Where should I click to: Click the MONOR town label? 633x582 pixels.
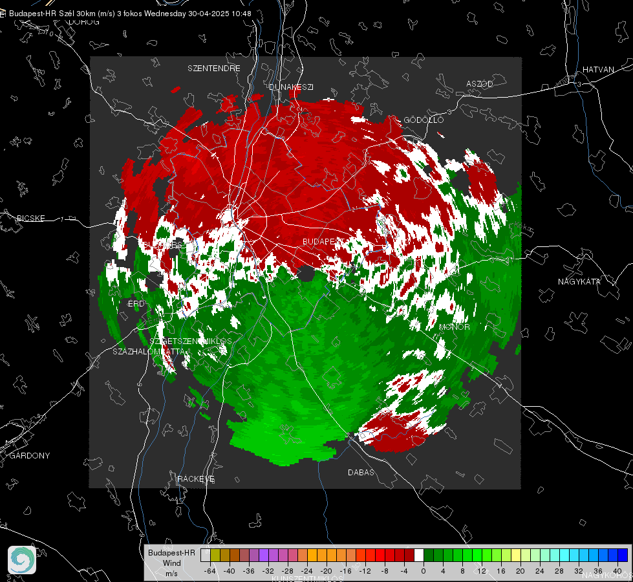pyautogui.click(x=454, y=327)
